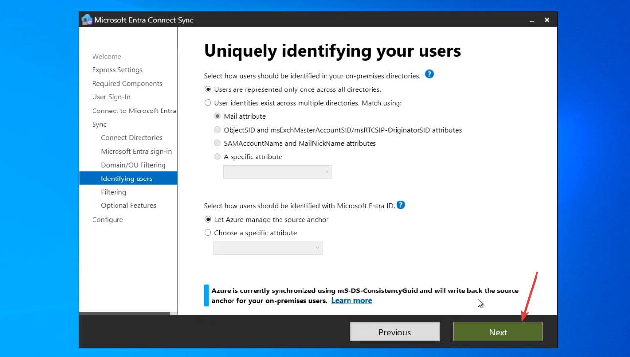The image size is (630, 357).
Task: Open the dropdown under 'Choose a specific attribute'
Action: point(268,248)
